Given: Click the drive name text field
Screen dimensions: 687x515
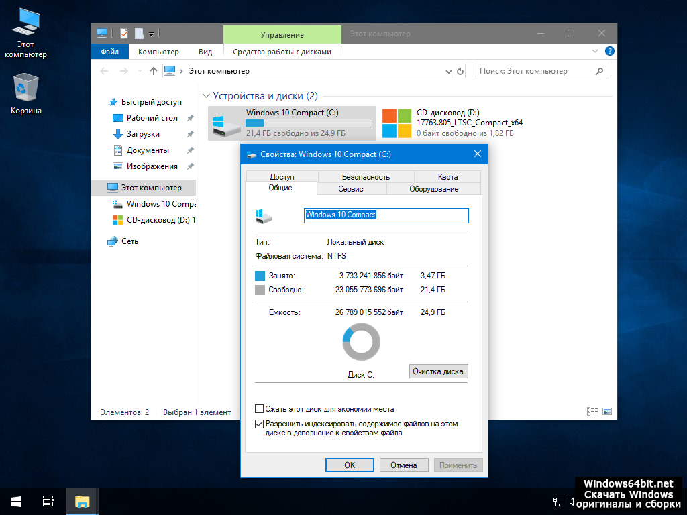Looking at the screenshot, I should click(386, 215).
